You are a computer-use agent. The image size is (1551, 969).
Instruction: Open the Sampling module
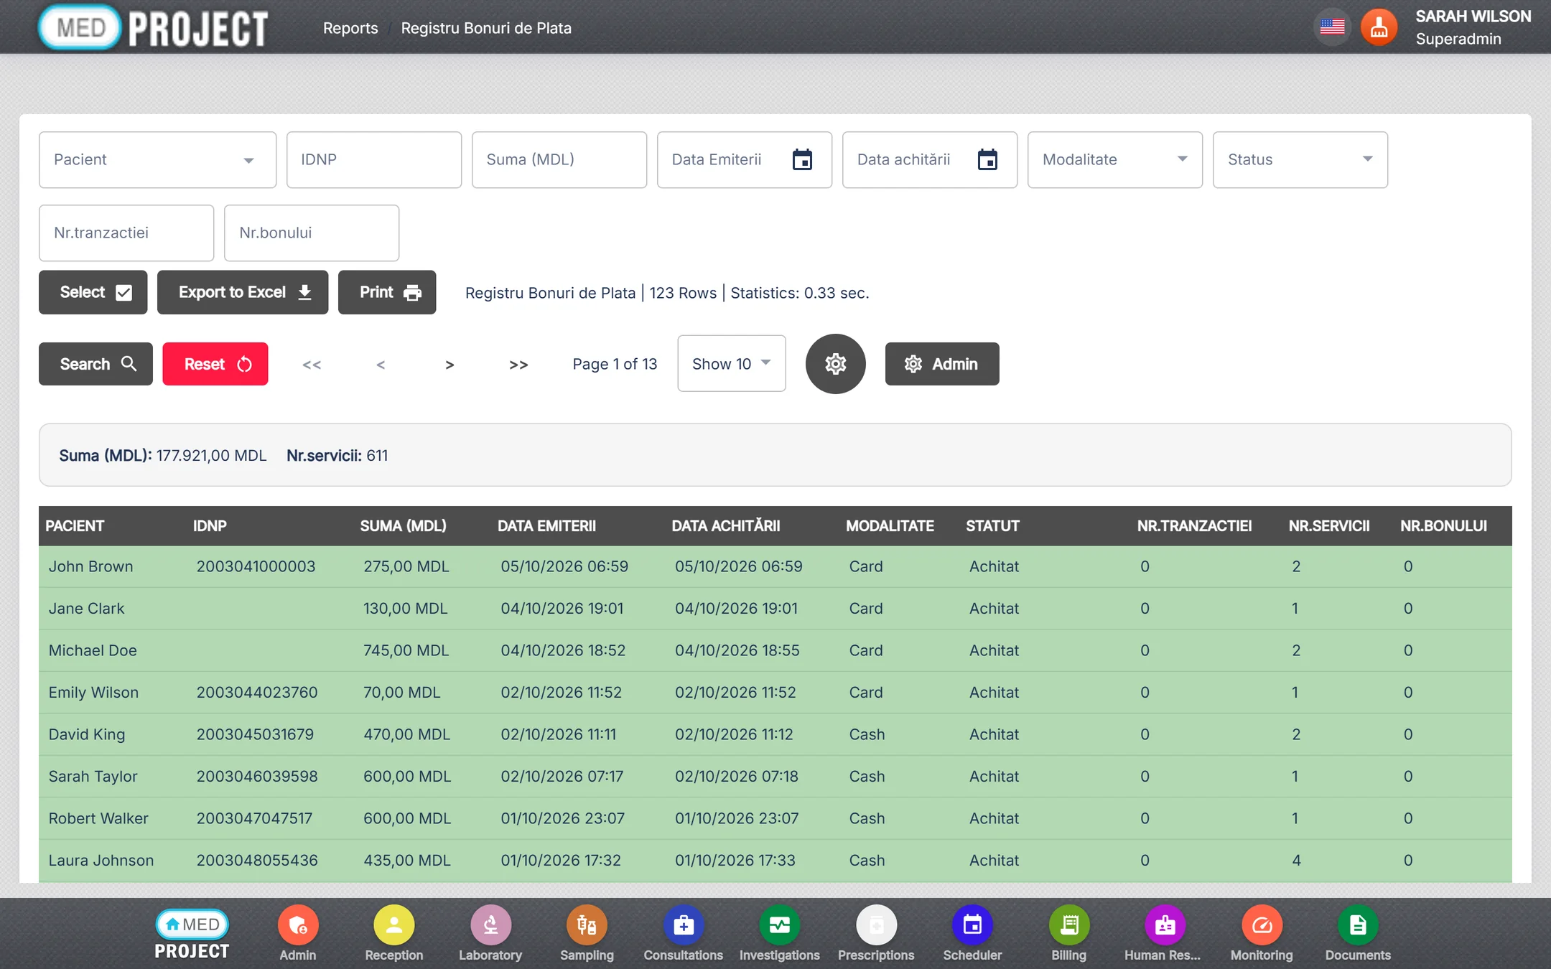click(587, 933)
